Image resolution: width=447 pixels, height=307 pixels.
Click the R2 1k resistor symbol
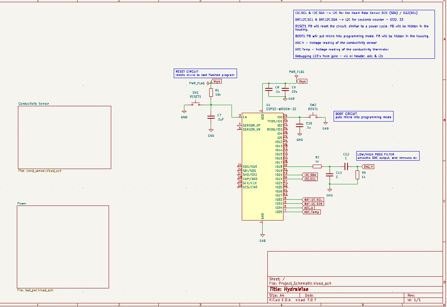click(x=317, y=166)
